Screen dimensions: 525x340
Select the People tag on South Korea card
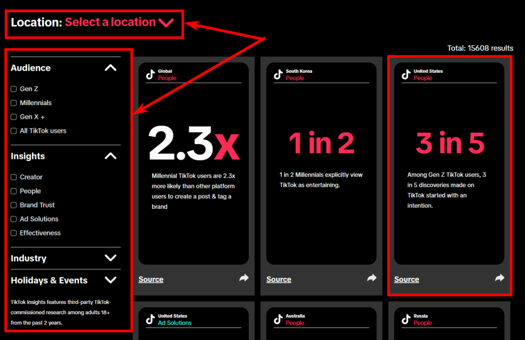coord(295,78)
